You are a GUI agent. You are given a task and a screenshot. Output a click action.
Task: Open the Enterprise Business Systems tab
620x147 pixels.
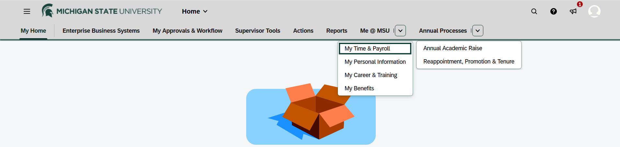coord(101,31)
